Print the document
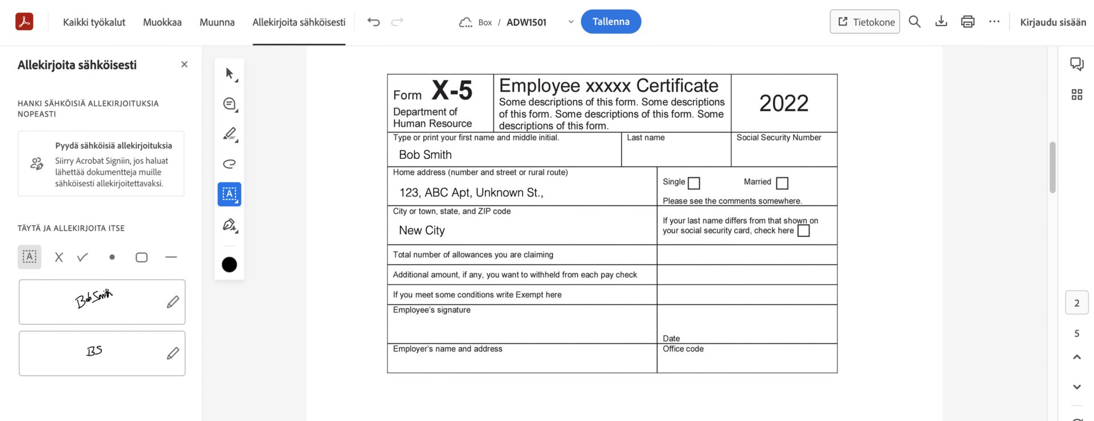Image resolution: width=1094 pixels, height=421 pixels. [968, 22]
